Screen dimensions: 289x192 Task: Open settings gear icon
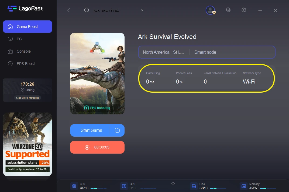tap(244, 10)
